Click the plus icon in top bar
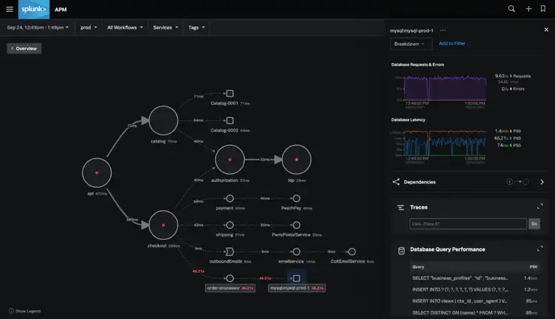 tap(528, 9)
